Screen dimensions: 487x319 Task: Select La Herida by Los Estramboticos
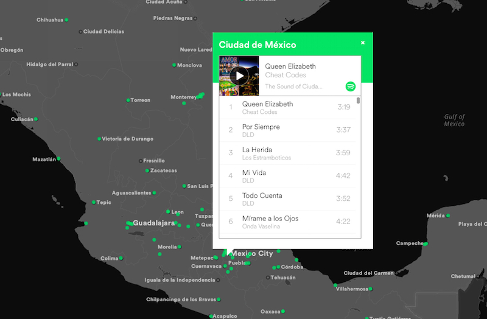coord(286,153)
